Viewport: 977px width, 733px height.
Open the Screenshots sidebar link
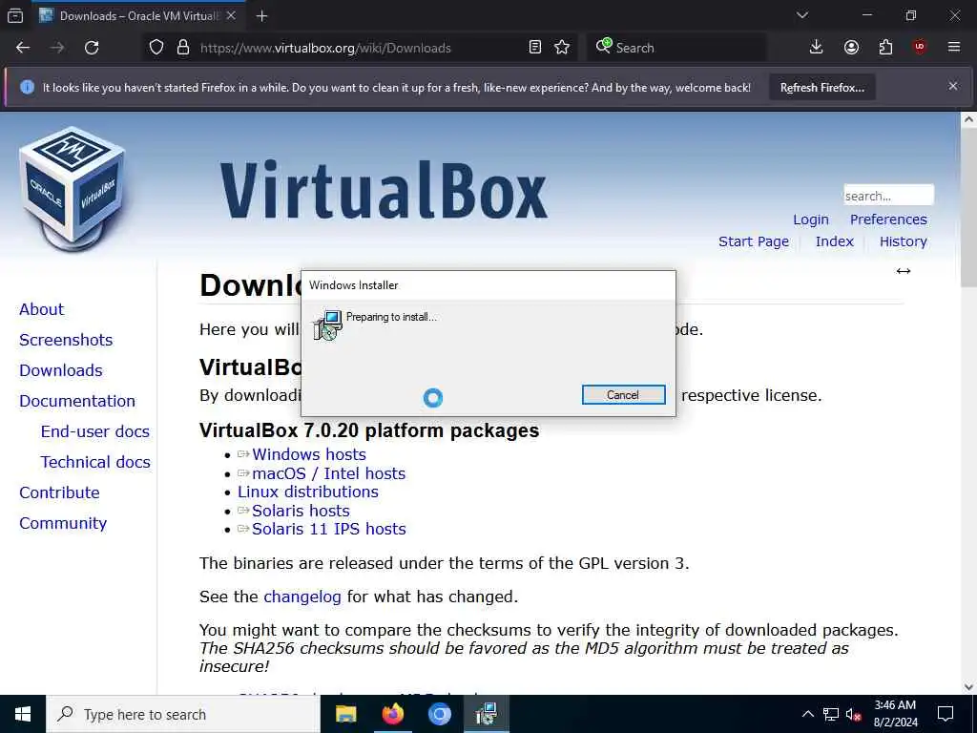click(x=66, y=340)
